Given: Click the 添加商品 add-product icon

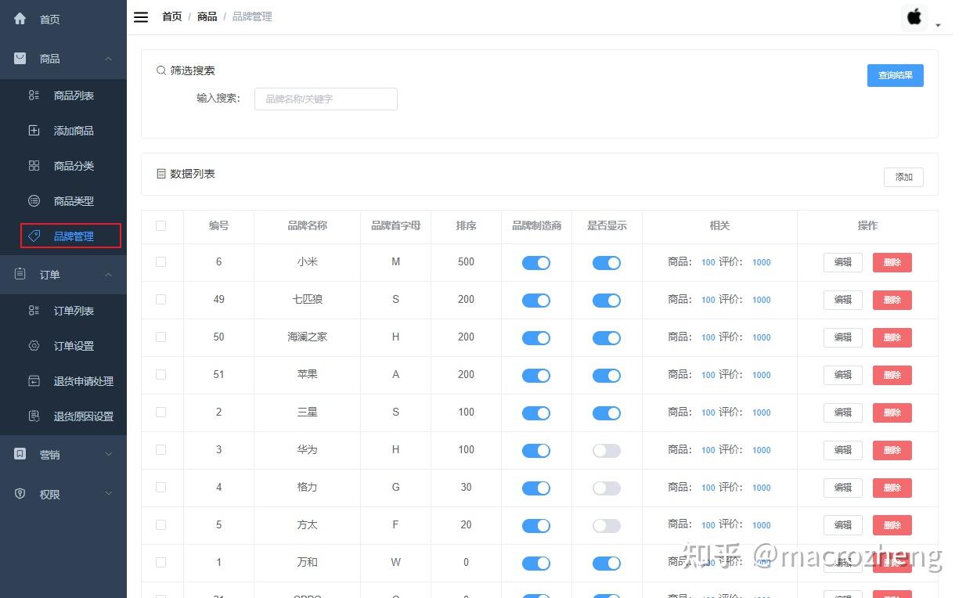Looking at the screenshot, I should [33, 130].
